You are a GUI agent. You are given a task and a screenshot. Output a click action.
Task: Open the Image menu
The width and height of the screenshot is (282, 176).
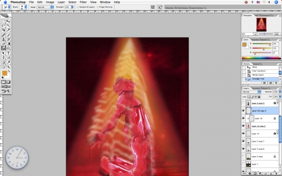[50, 2]
